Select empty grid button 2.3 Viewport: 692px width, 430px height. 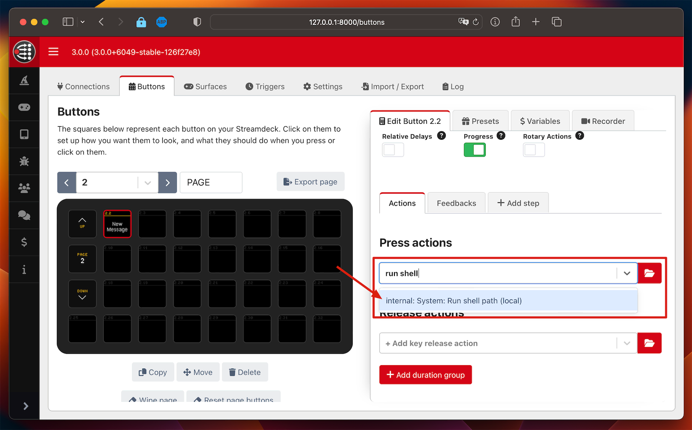pos(152,224)
